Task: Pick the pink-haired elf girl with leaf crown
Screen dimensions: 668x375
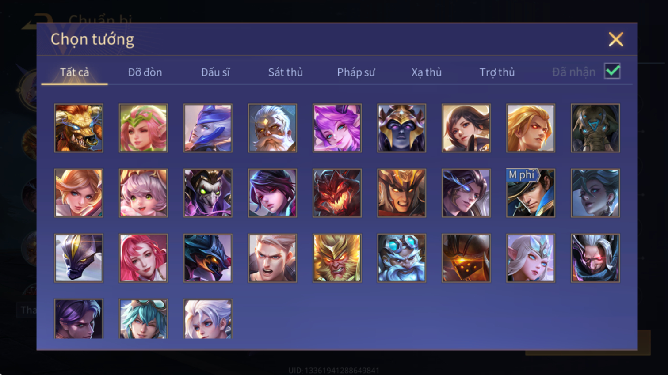Action: [x=143, y=128]
